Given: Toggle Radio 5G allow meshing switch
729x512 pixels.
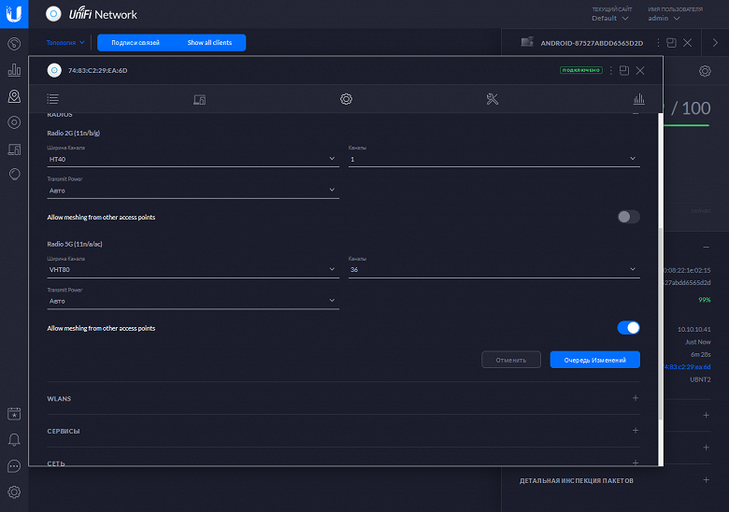Looking at the screenshot, I should click(x=629, y=328).
